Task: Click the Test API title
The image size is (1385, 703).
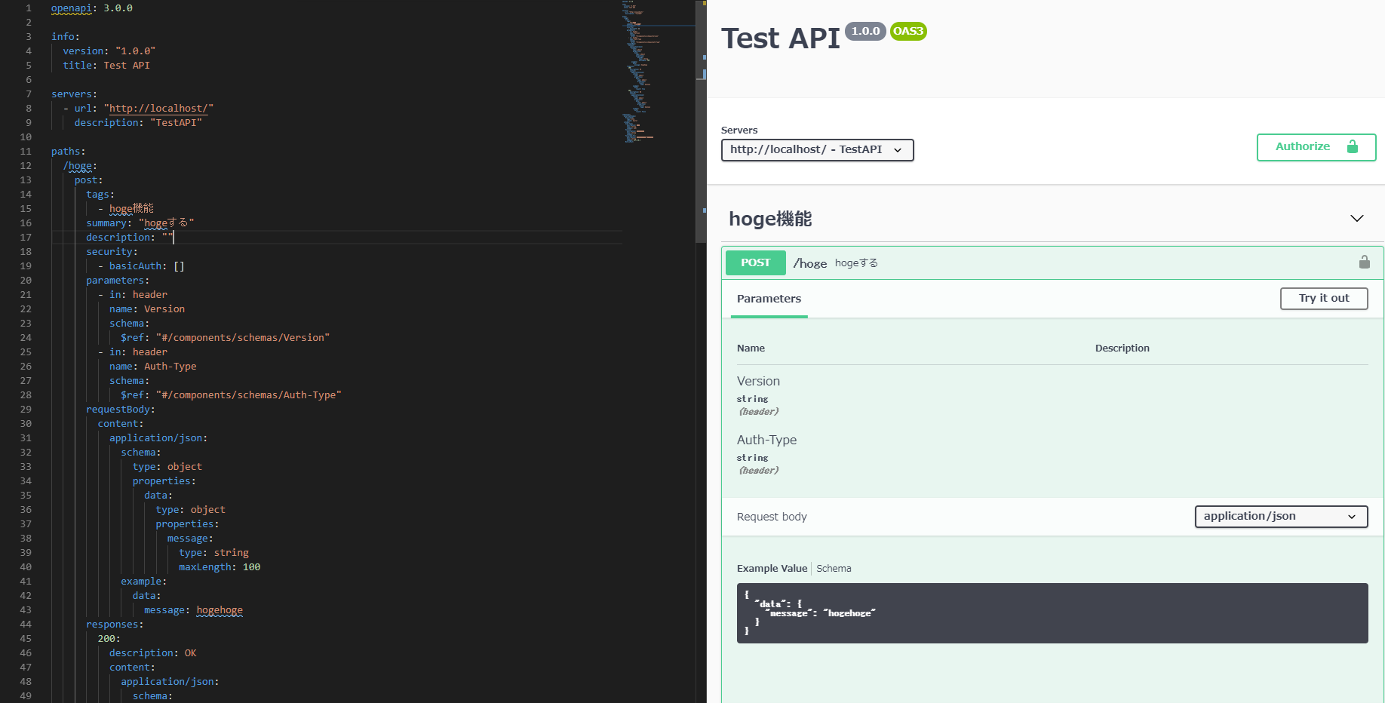Action: point(780,38)
